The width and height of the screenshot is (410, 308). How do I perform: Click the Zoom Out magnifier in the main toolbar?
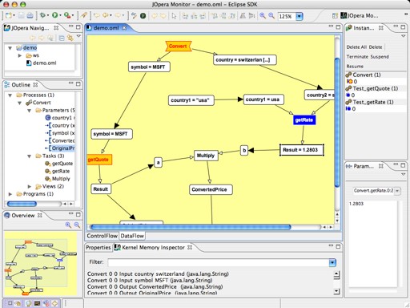click(x=271, y=16)
